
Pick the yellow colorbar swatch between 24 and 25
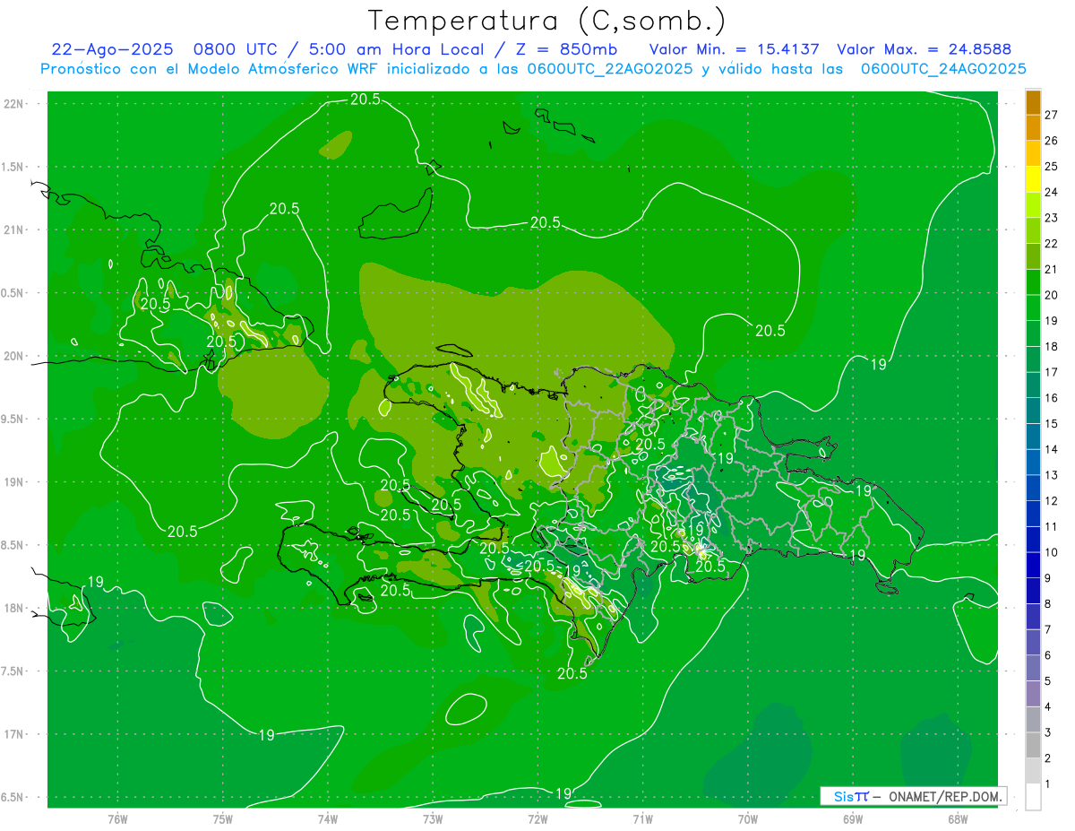[x=1033, y=179]
